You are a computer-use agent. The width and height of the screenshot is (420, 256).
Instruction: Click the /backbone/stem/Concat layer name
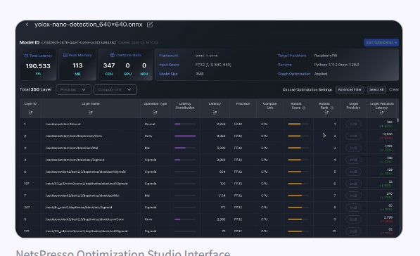[63, 124]
